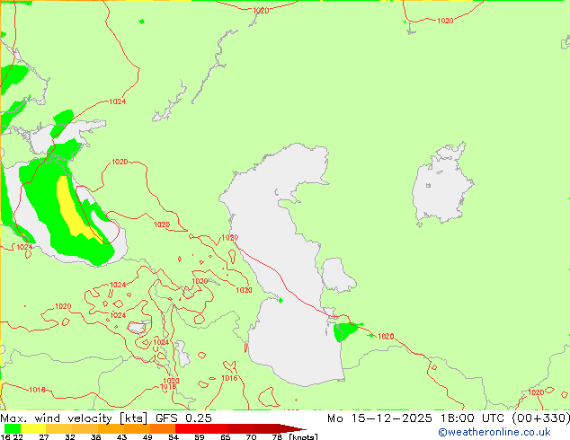The height and width of the screenshot is (440, 570).
Task: Click the '1020' label touching the Caspian west coast
Action: (x=229, y=238)
